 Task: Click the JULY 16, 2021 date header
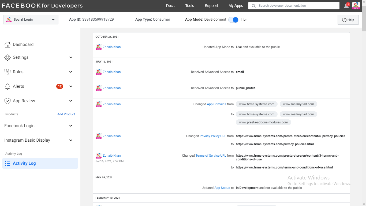(x=104, y=62)
